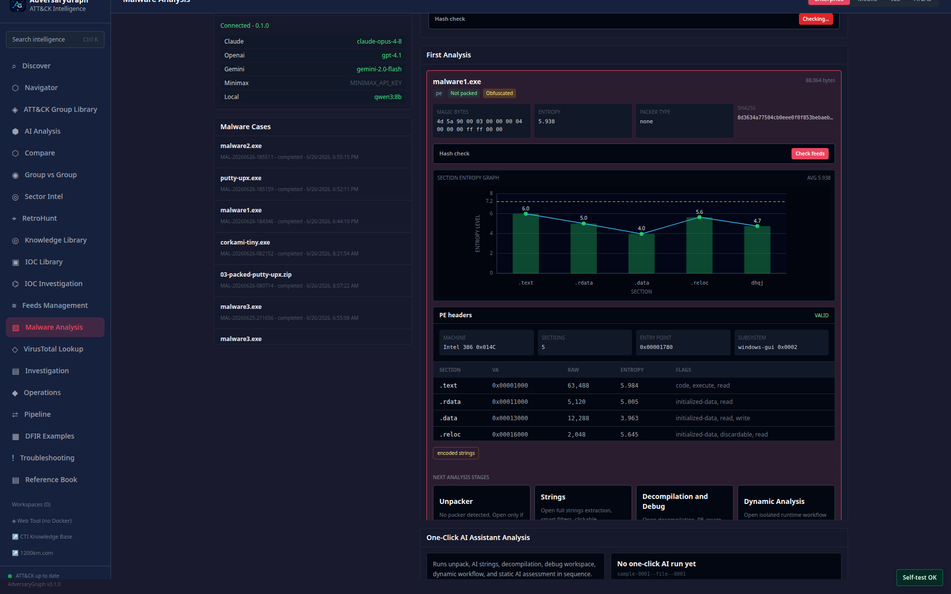Click the encoded strings tag
This screenshot has height=594, width=951.
pyautogui.click(x=456, y=453)
